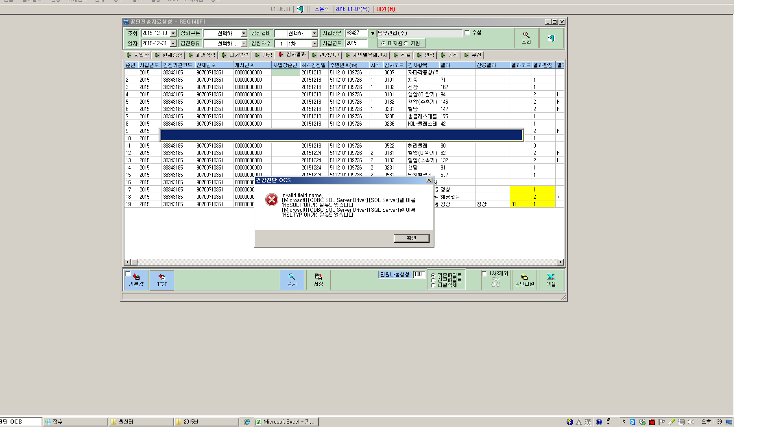Export with the 엑셀 icon button

[x=551, y=280]
